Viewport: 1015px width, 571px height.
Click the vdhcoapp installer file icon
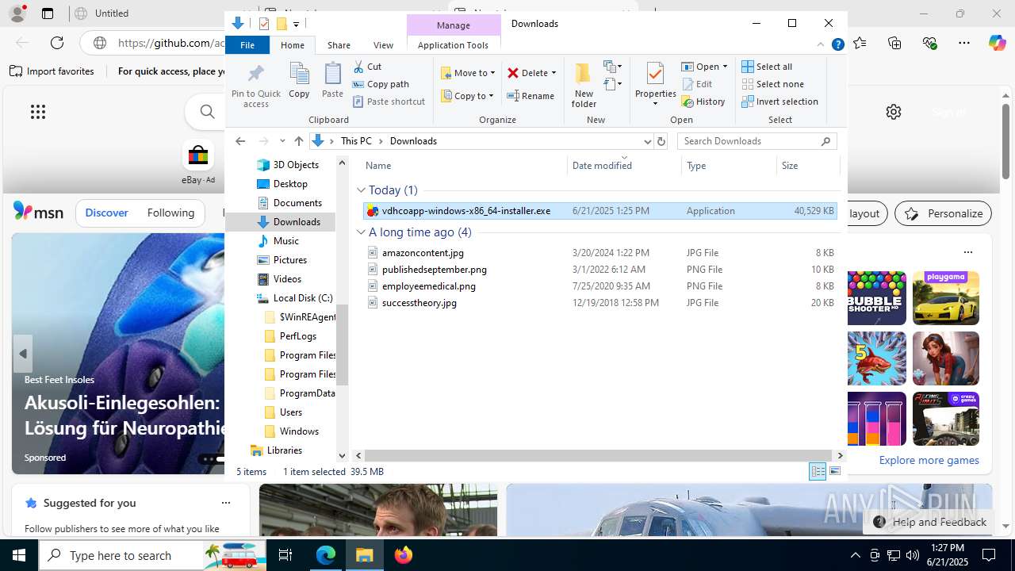pos(372,211)
